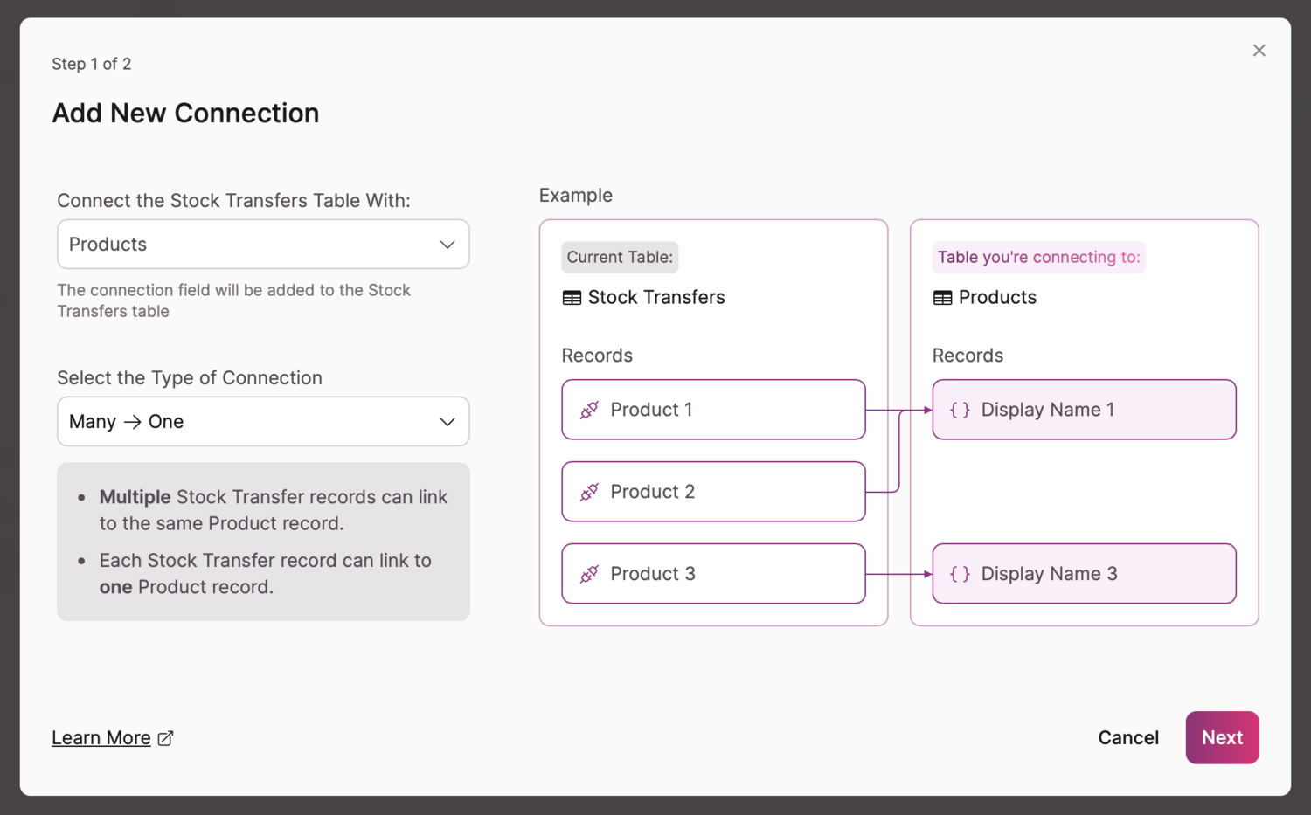Select the Product 1 record card
The width and height of the screenshot is (1311, 815).
click(713, 410)
